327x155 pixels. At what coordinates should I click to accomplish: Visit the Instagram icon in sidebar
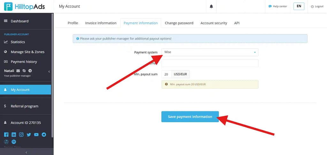point(21,135)
